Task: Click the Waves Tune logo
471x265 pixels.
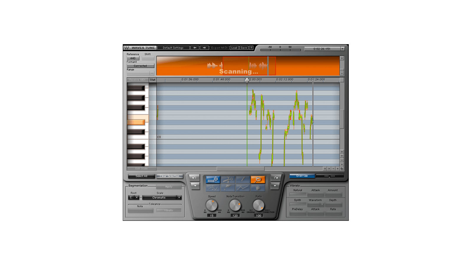Action: pyautogui.click(x=140, y=48)
